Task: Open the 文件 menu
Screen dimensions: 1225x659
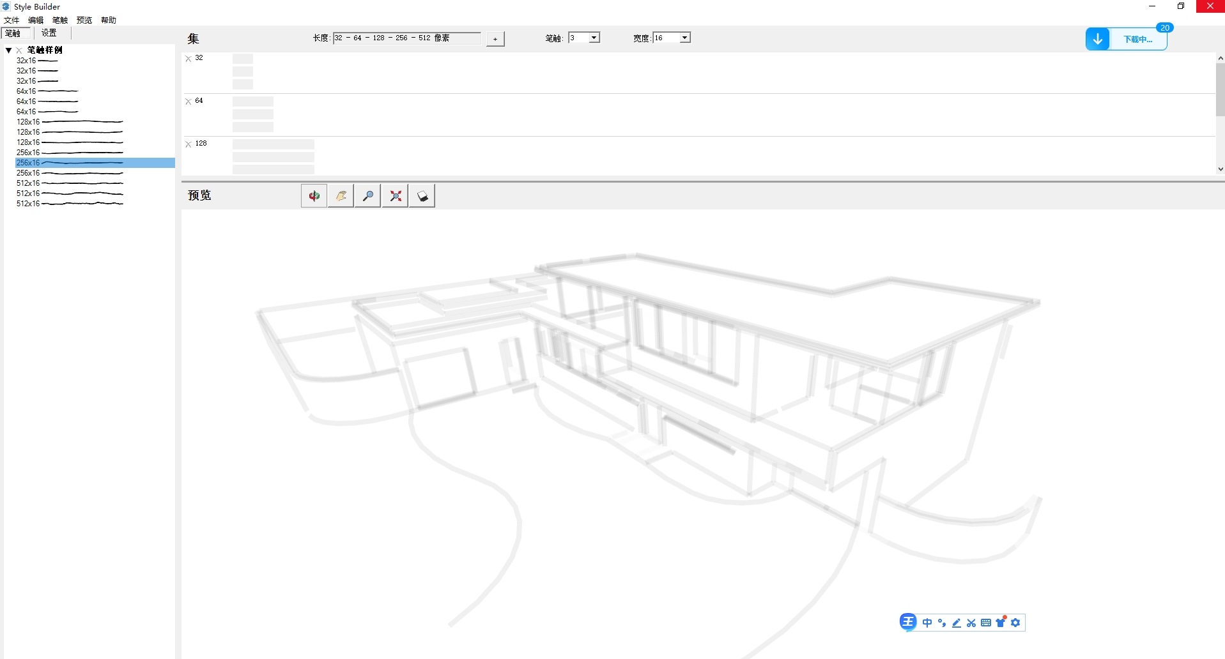Action: [x=12, y=20]
